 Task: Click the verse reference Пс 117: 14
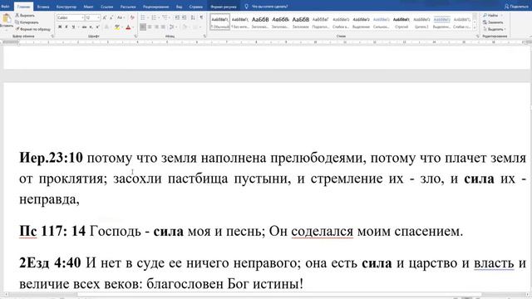click(x=52, y=231)
